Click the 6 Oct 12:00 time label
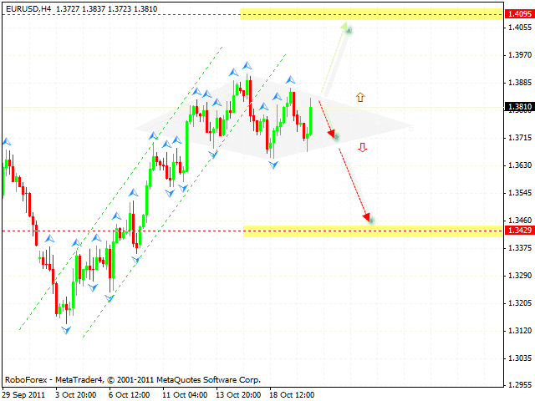535x401 pixels. click(130, 395)
